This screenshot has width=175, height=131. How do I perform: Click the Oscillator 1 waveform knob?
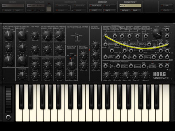[x=8, y=36]
